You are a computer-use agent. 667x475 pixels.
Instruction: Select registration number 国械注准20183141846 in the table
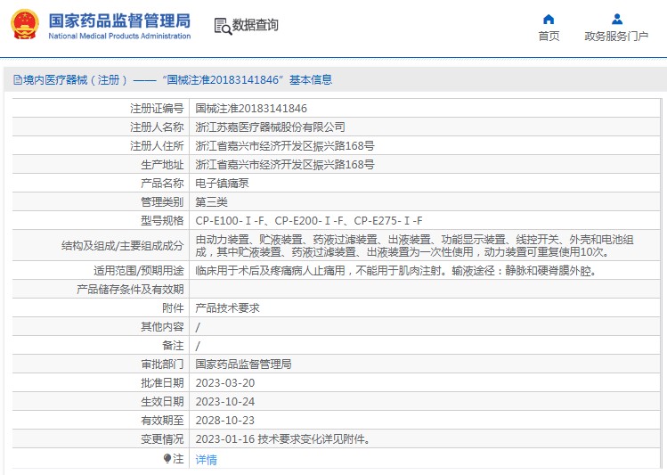[x=251, y=109]
